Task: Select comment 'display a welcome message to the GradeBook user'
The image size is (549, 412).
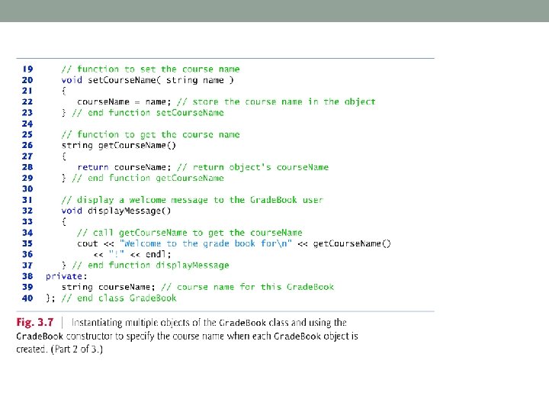Action: click(x=192, y=200)
